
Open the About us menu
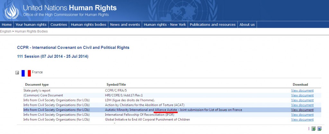point(247,25)
